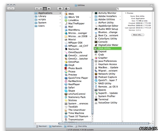Select Stationery Pack item
160x131 pixels.
coord(78,97)
